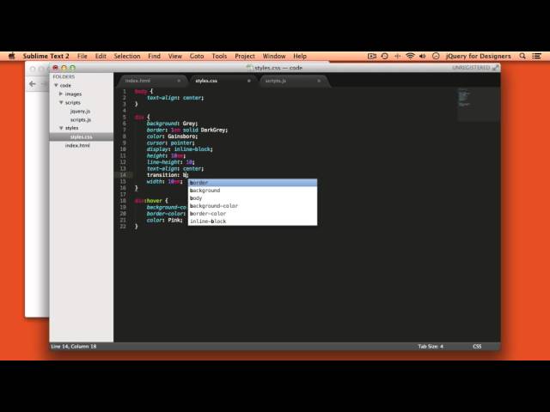The width and height of the screenshot is (550, 412).
Task: Click unsaved dot on styles.css tab
Action: coord(248,81)
